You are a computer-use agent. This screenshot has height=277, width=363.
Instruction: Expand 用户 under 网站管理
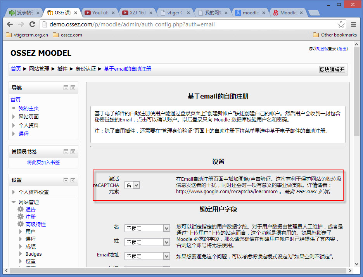21,231
